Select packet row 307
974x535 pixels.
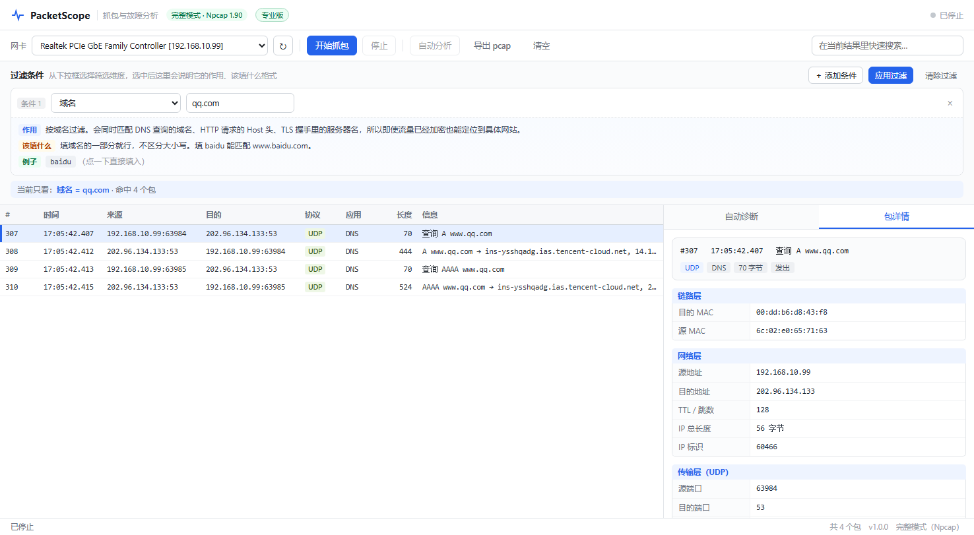coord(331,234)
